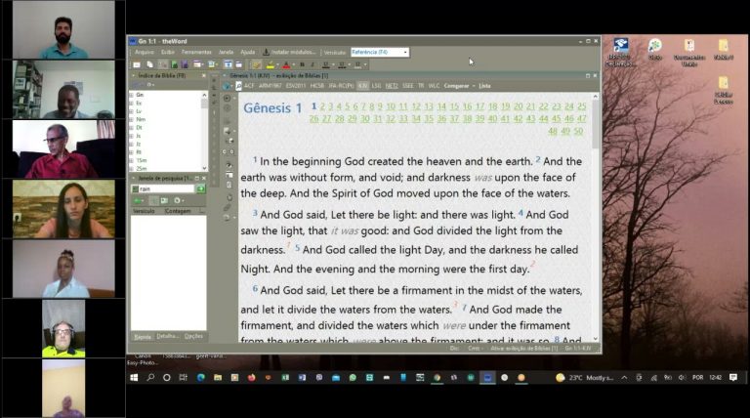Viewport: 750px width, 418px height.
Task: Expand the Lv book in Bible index
Action: click(x=132, y=111)
